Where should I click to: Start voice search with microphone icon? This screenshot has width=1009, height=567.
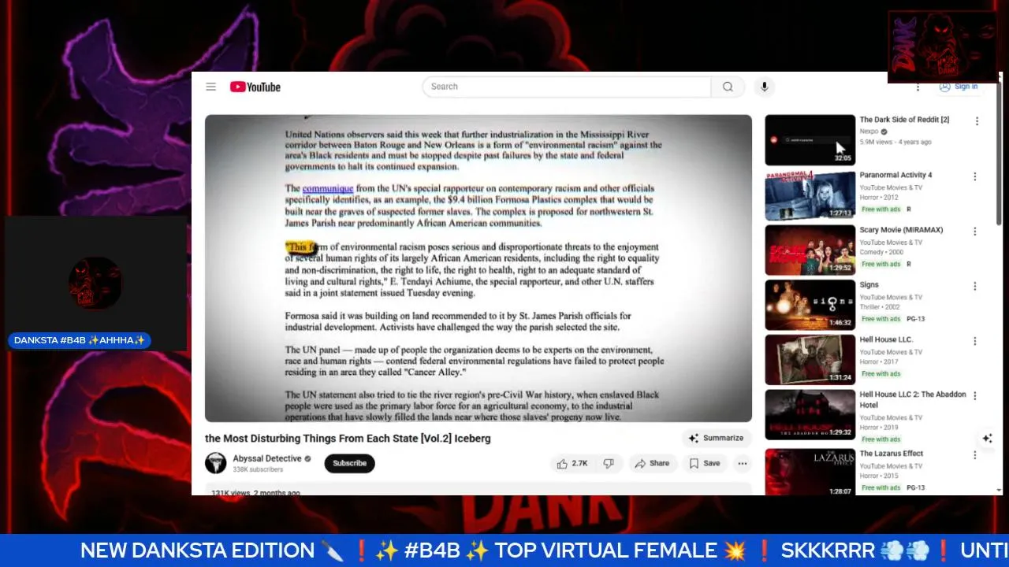(x=764, y=87)
